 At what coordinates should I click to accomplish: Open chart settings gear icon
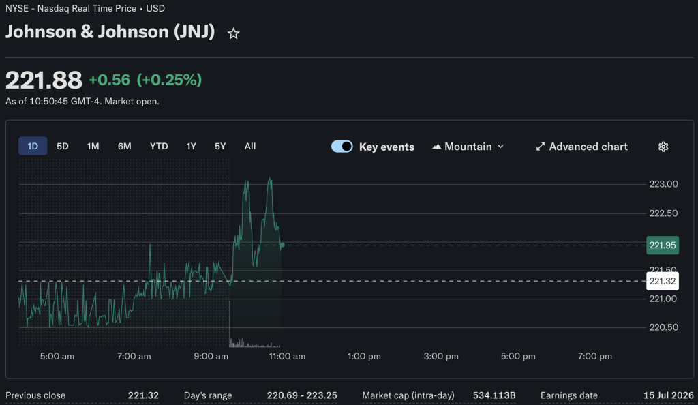pos(663,147)
